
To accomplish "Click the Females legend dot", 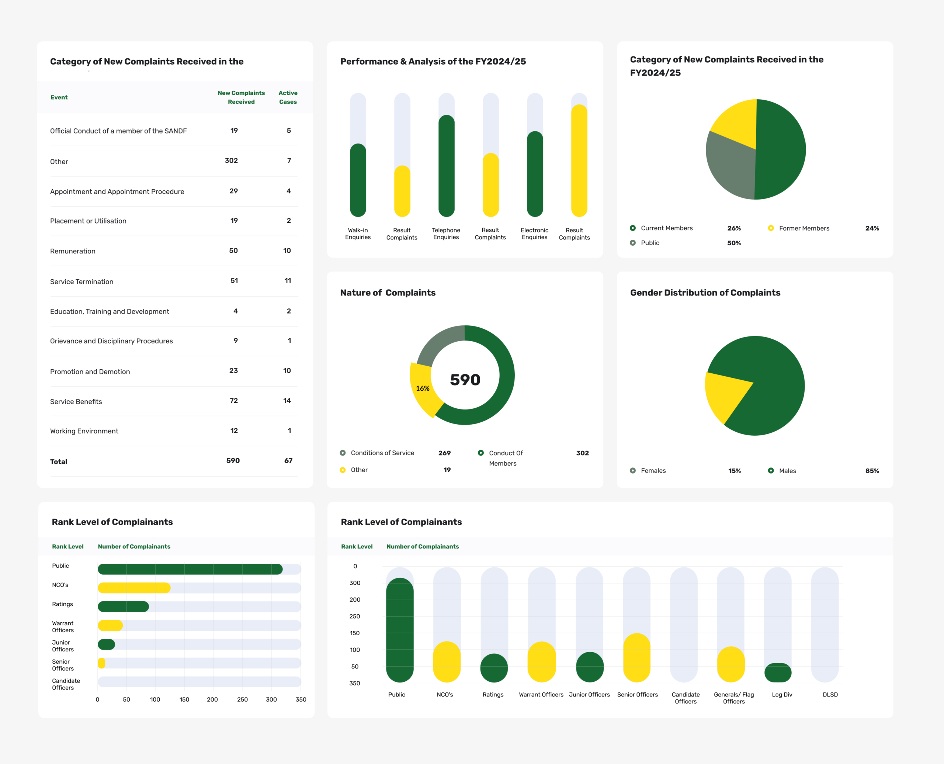I will point(632,470).
